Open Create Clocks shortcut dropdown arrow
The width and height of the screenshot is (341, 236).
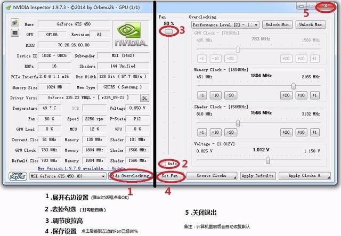[x=235, y=178]
